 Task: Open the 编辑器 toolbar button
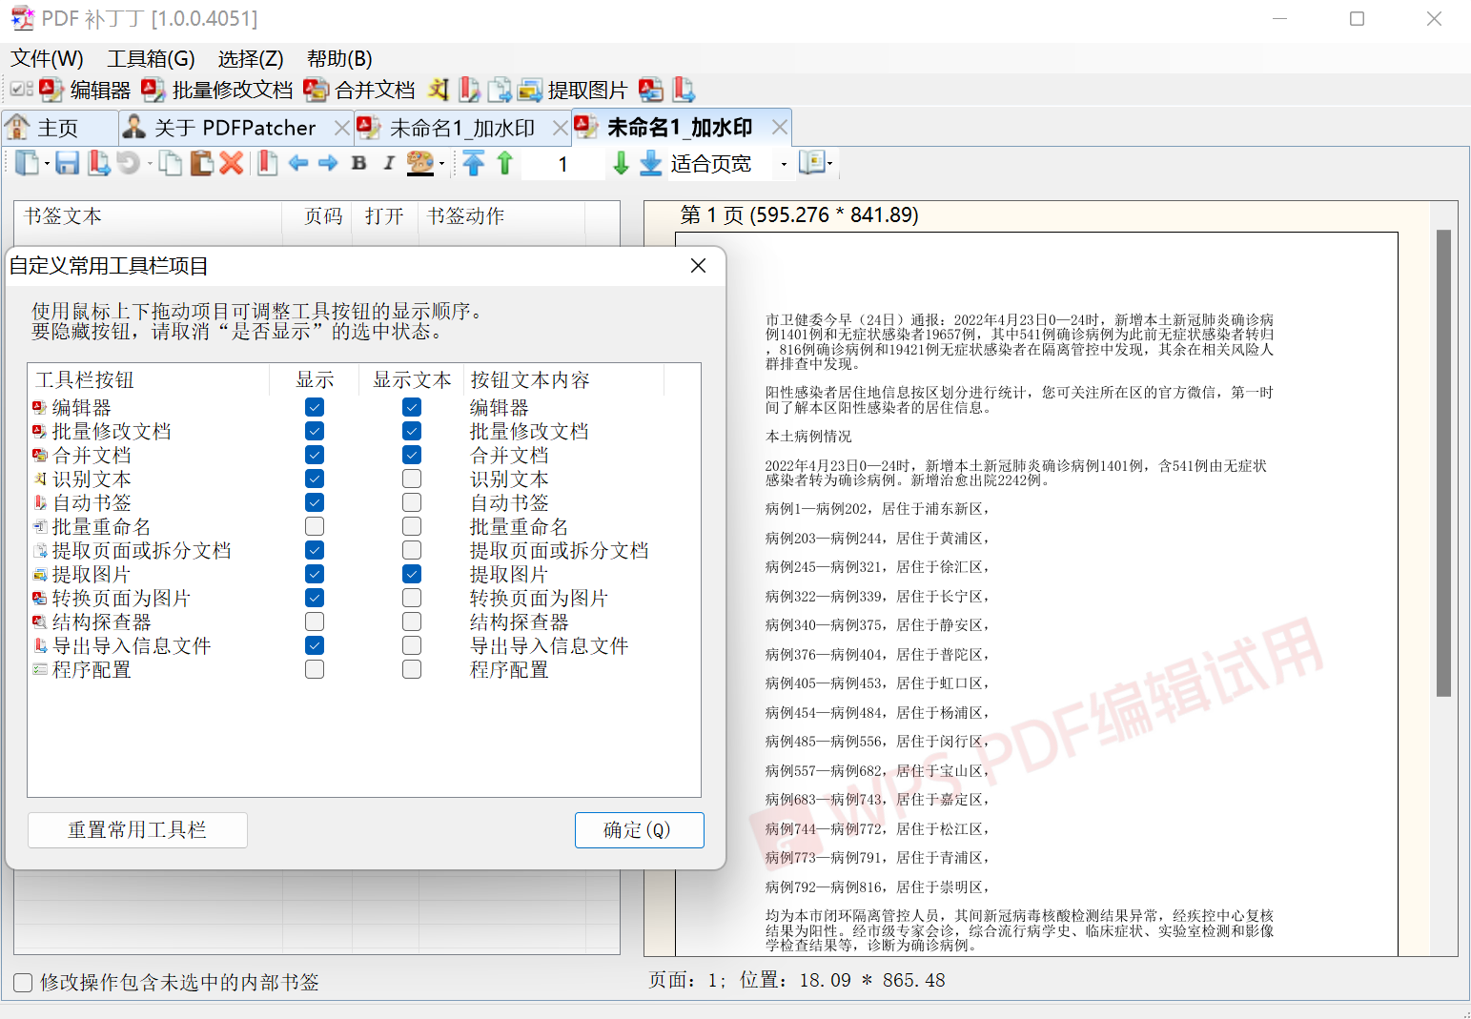pos(85,90)
